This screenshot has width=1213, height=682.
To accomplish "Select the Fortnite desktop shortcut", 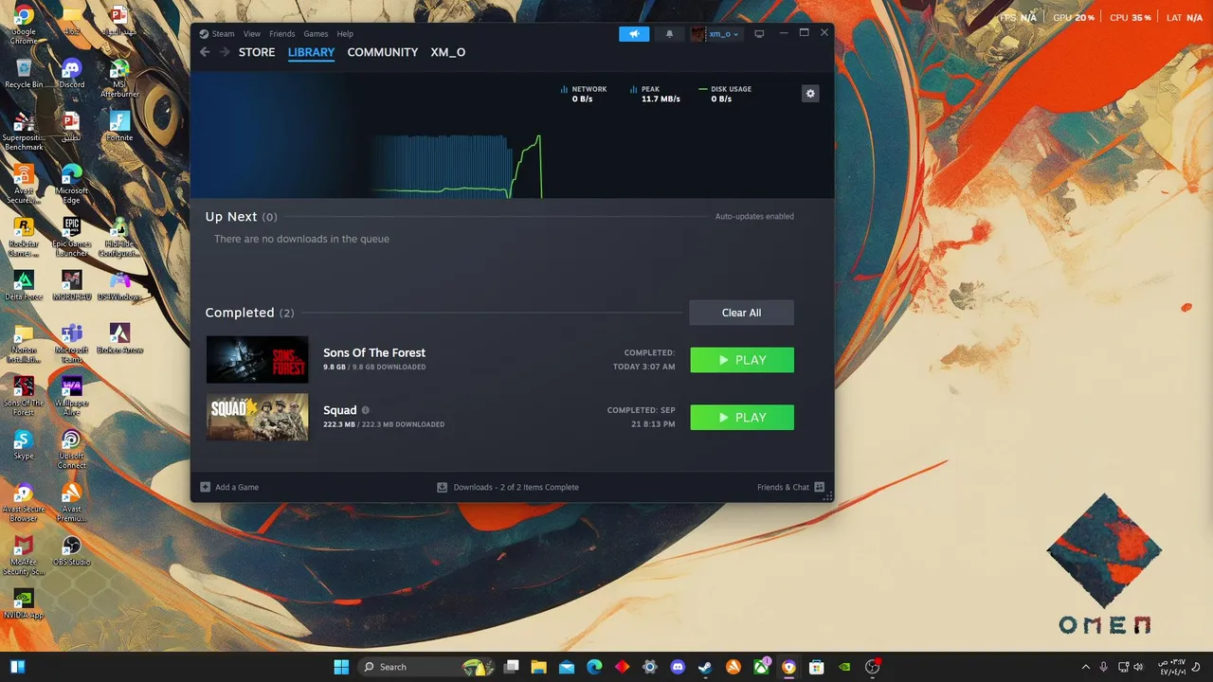I will (119, 127).
